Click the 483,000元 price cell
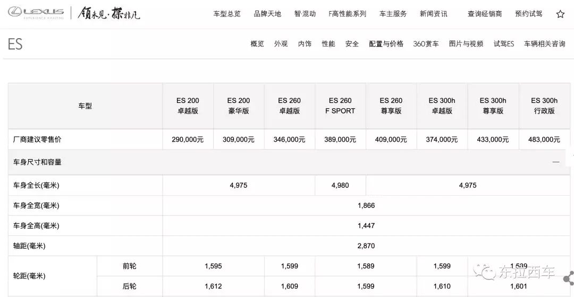 pyautogui.click(x=544, y=139)
